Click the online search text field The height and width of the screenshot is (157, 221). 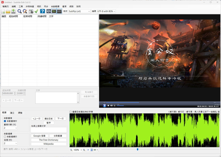(x=48, y=130)
